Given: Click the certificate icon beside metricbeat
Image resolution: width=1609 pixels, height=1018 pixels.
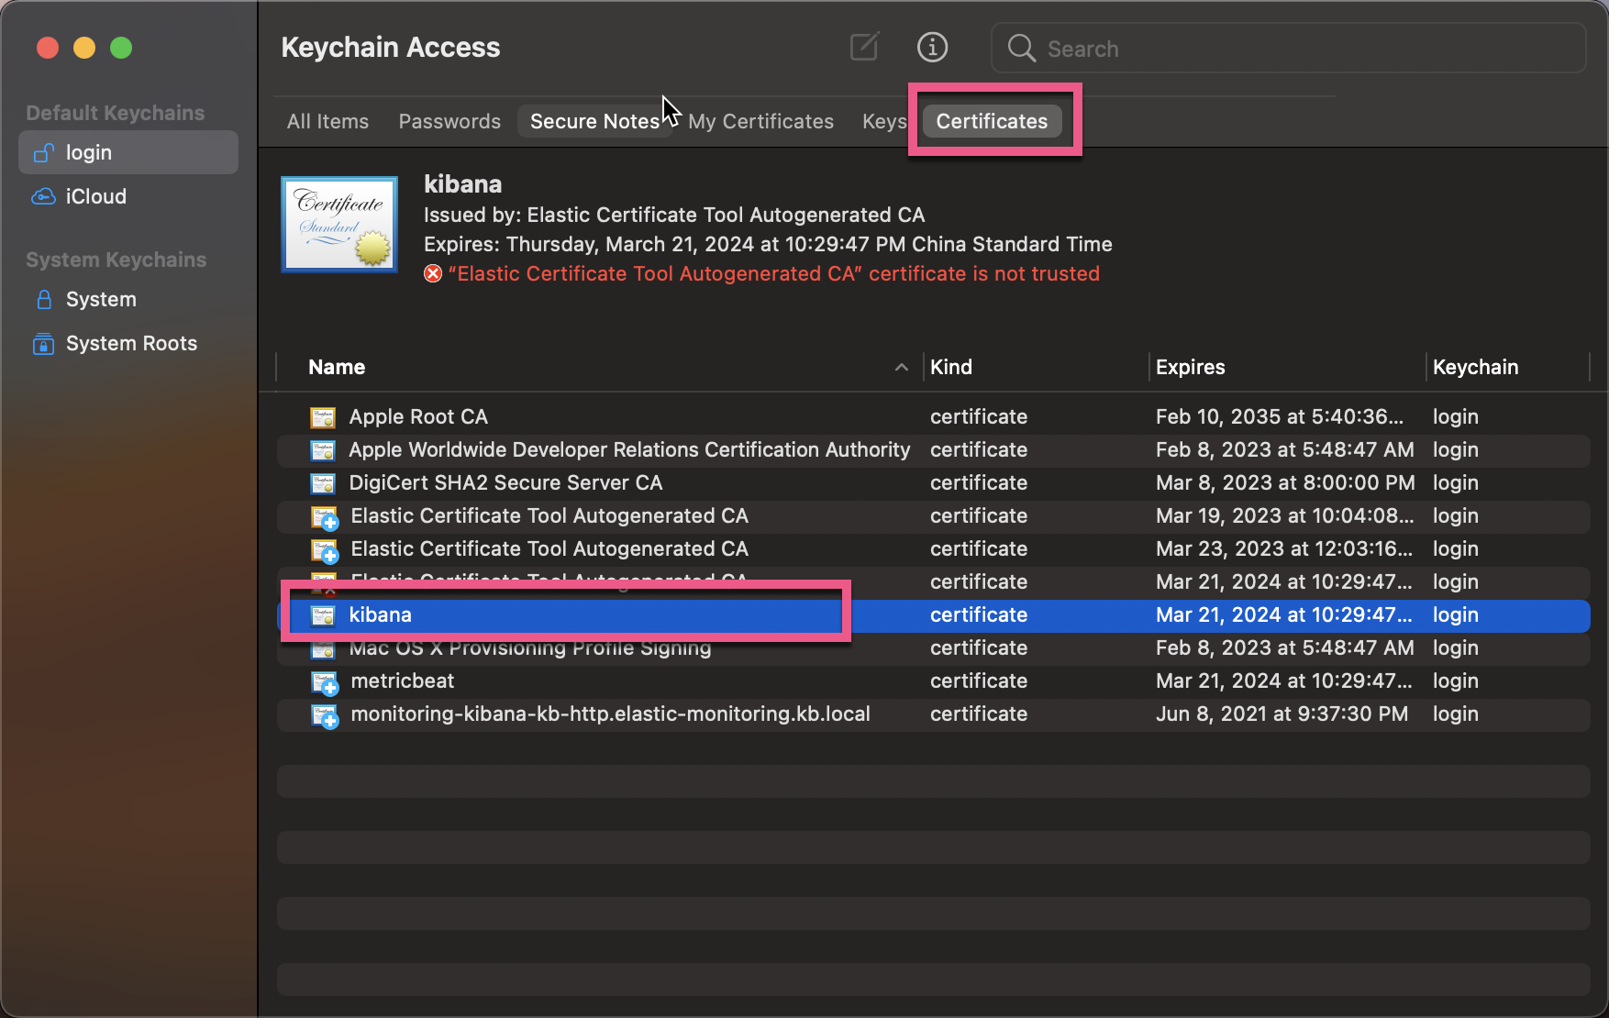Looking at the screenshot, I should coord(323,681).
